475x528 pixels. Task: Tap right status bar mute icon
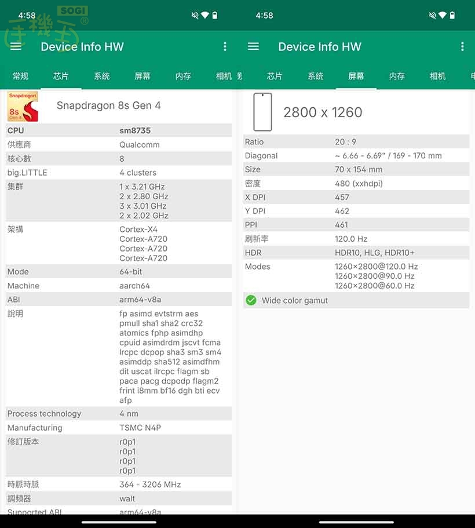[x=432, y=15]
